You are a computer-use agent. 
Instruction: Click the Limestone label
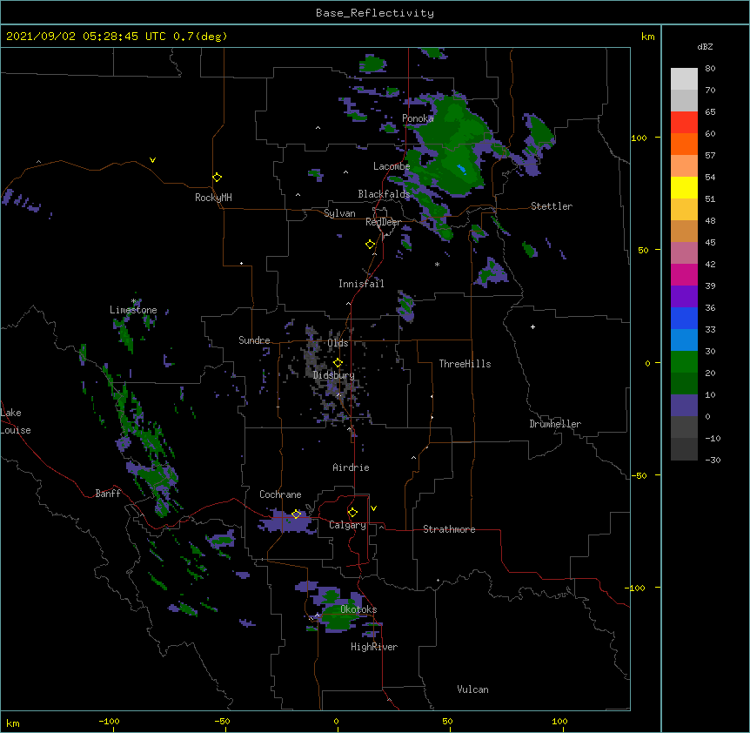(133, 310)
